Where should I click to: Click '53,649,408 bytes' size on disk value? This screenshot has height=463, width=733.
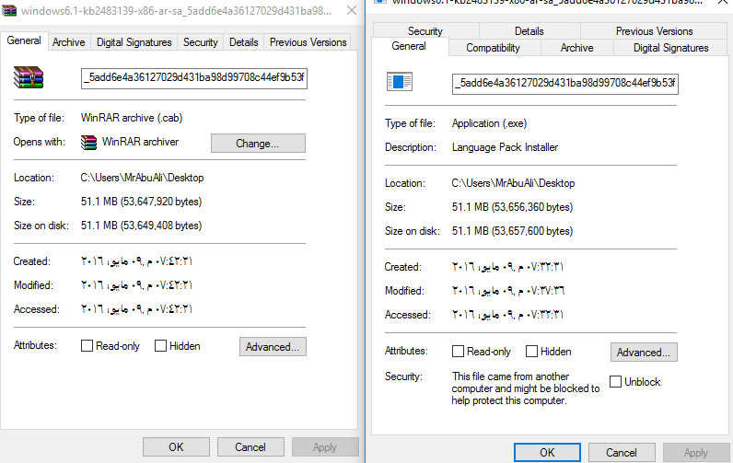click(161, 226)
